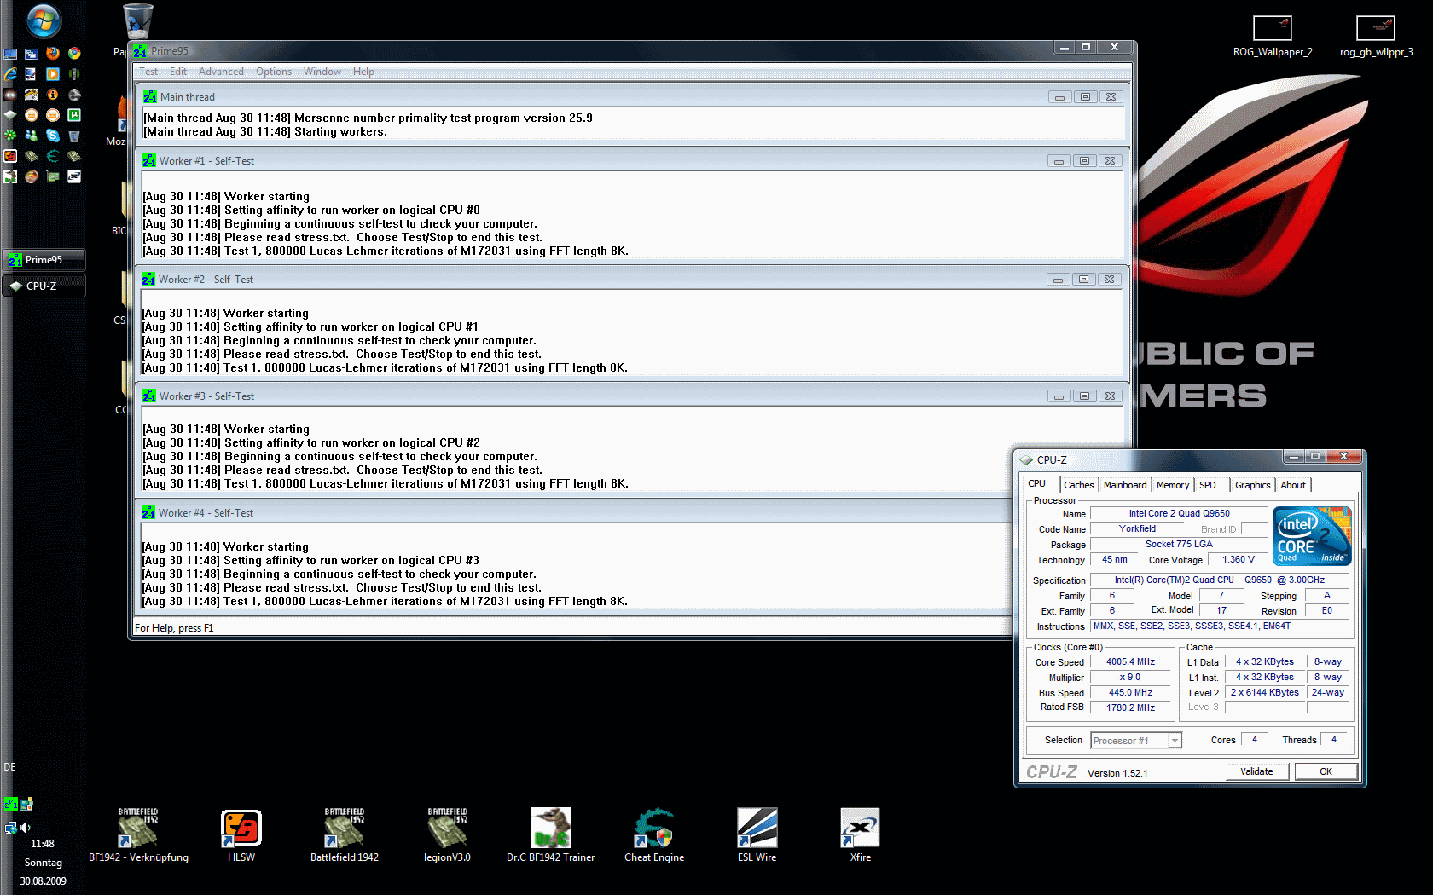The height and width of the screenshot is (895, 1433).
Task: Open the ESL Wire desktop shortcut
Action: [757, 835]
